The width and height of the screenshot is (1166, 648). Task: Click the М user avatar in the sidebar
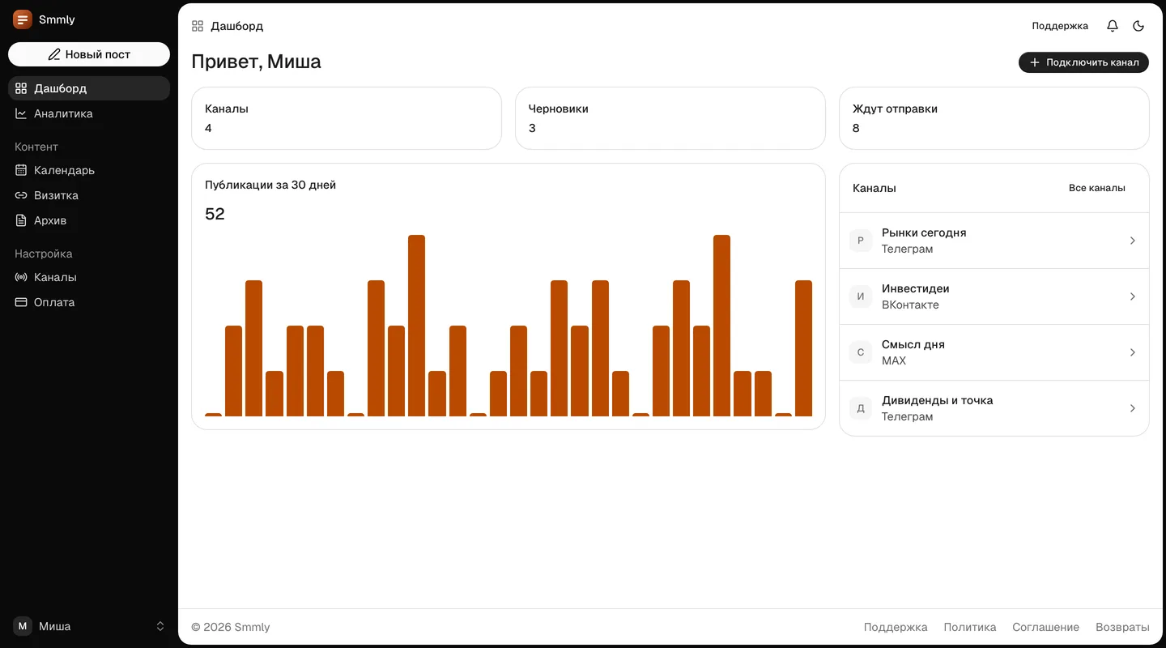(23, 626)
